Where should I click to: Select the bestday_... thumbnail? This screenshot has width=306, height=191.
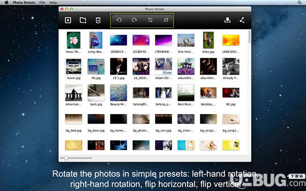[208, 93]
